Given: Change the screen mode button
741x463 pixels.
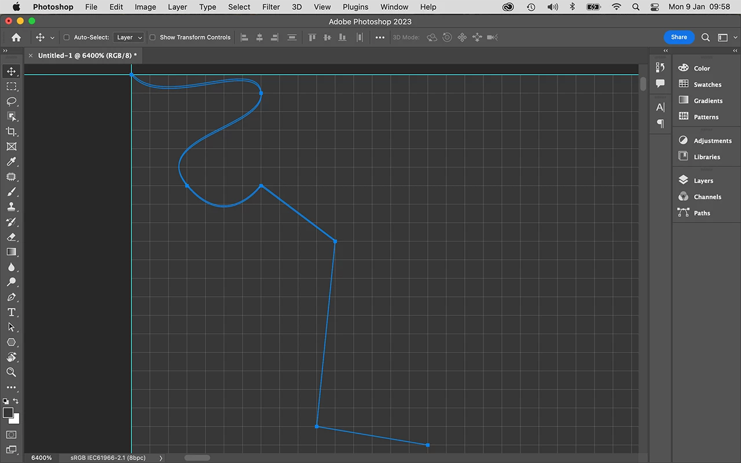Looking at the screenshot, I should point(11,449).
